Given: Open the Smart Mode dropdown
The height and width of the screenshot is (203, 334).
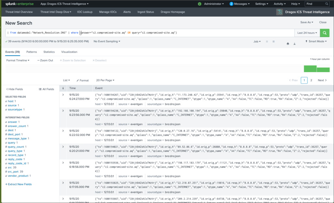Looking at the screenshot, I should tap(316, 41).
